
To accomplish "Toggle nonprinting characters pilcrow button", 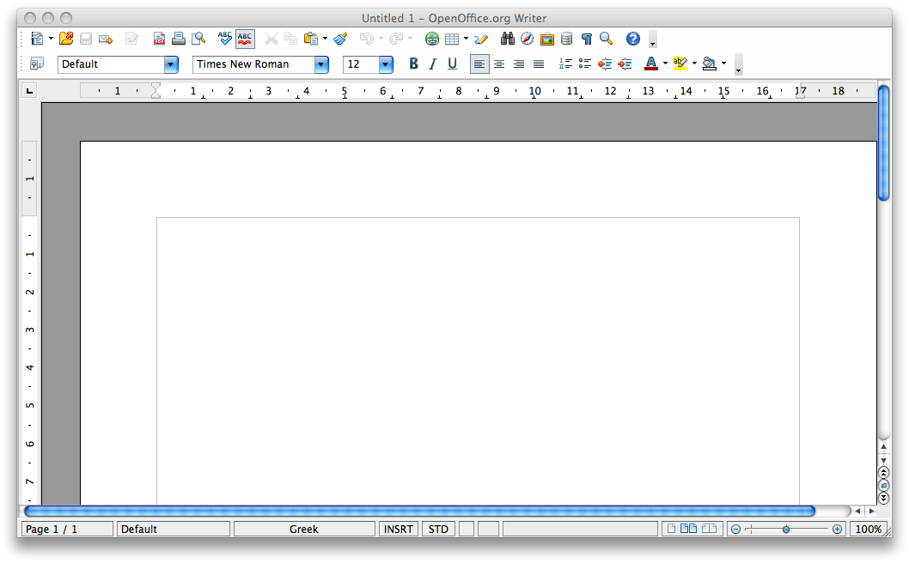I will 587,39.
